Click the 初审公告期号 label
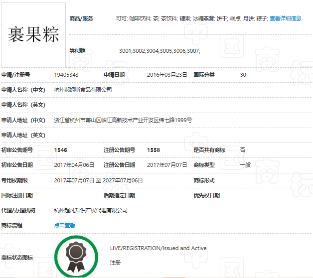This screenshot has width=313, height=278. [17, 150]
